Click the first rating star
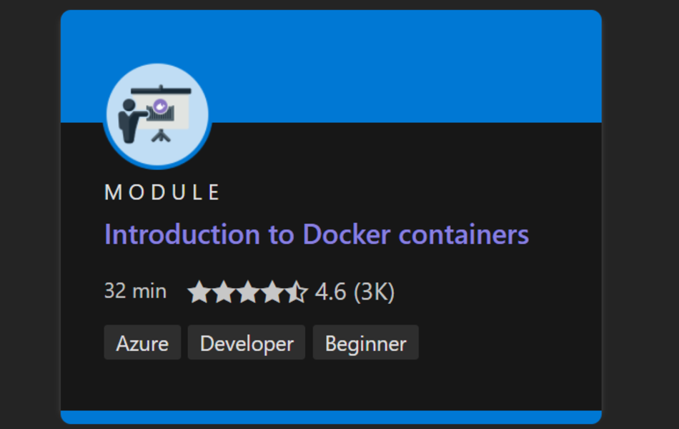This screenshot has height=429, width=679. pyautogui.click(x=199, y=292)
